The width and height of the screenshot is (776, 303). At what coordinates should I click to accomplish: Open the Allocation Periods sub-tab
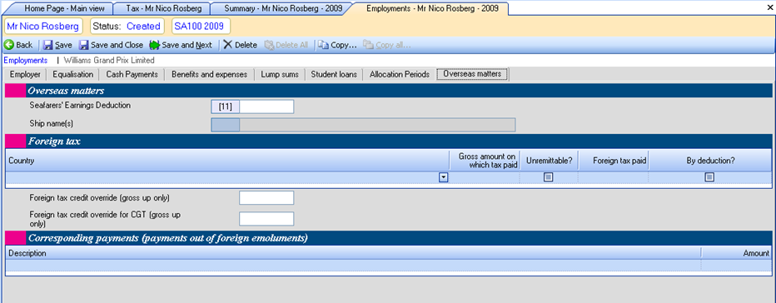click(x=400, y=74)
